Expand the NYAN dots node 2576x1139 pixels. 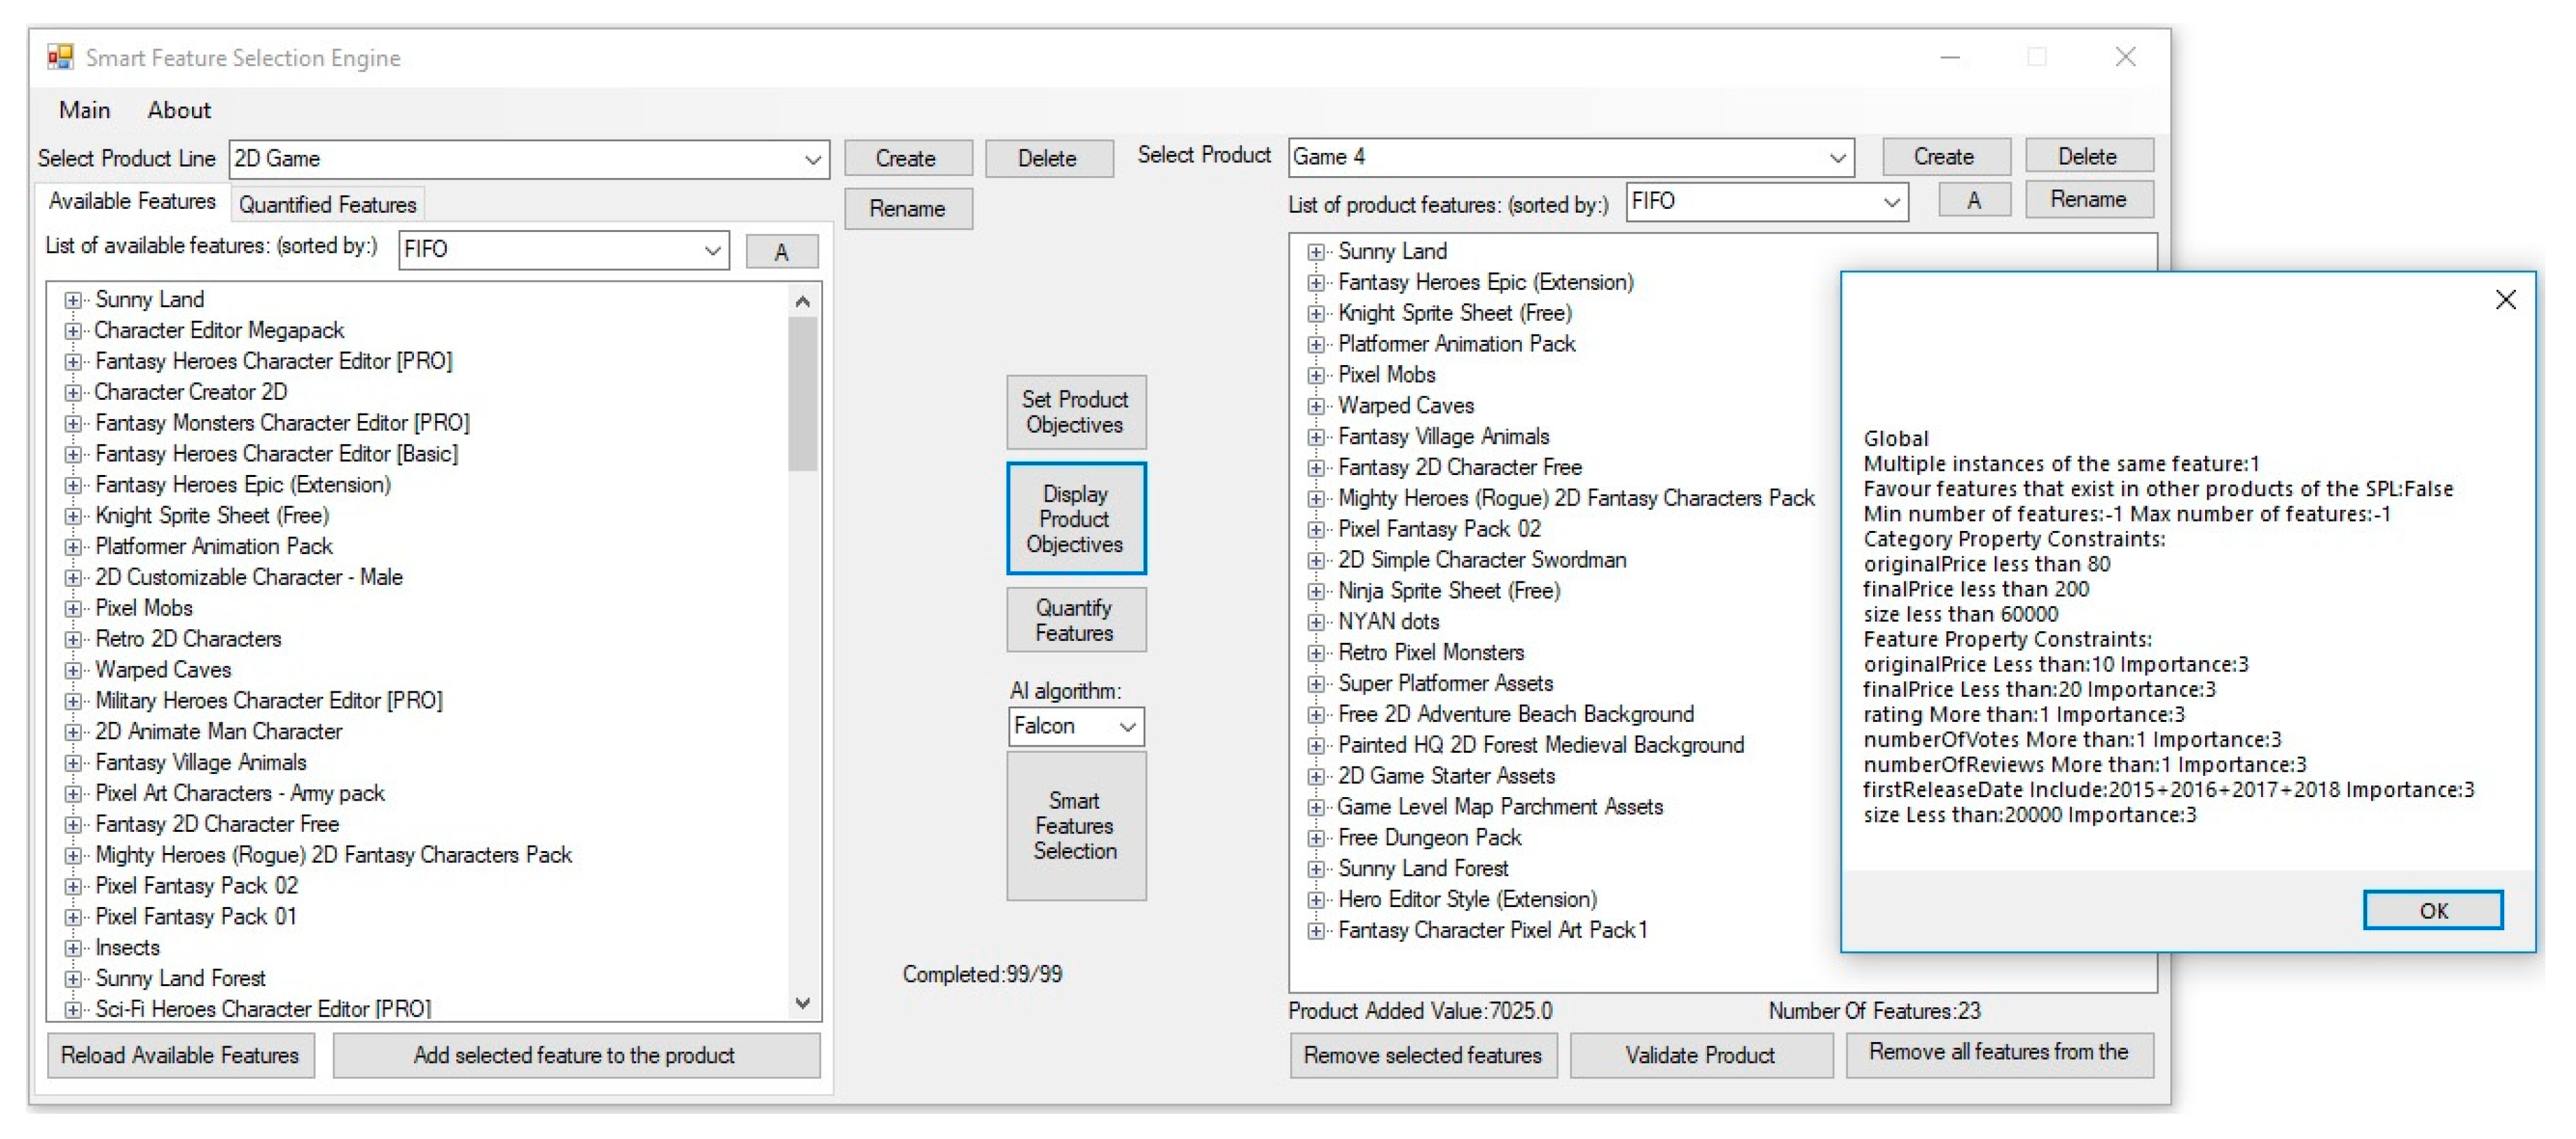click(1316, 622)
